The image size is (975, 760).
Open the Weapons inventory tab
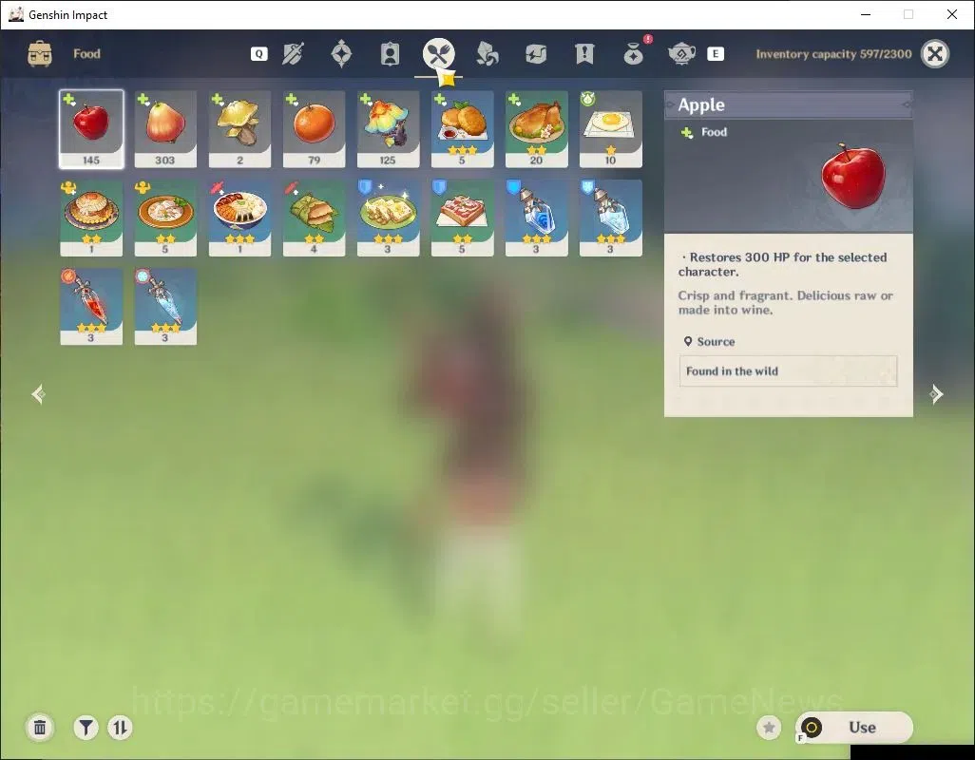point(293,54)
